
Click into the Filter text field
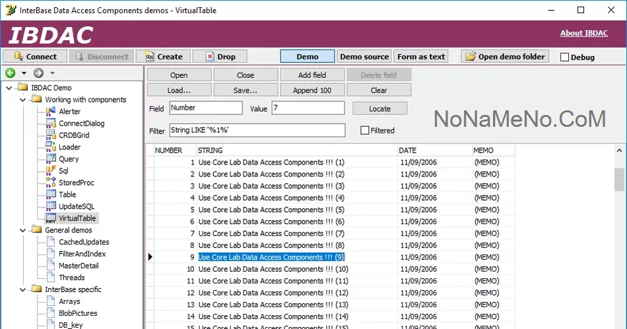point(257,130)
